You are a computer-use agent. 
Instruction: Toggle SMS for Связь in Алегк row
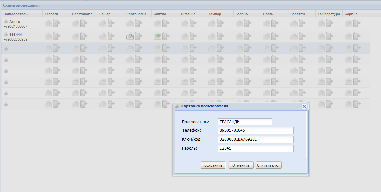click(267, 23)
